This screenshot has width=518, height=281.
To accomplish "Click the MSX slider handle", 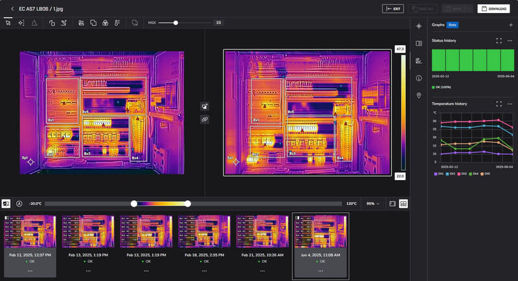I will click(175, 23).
